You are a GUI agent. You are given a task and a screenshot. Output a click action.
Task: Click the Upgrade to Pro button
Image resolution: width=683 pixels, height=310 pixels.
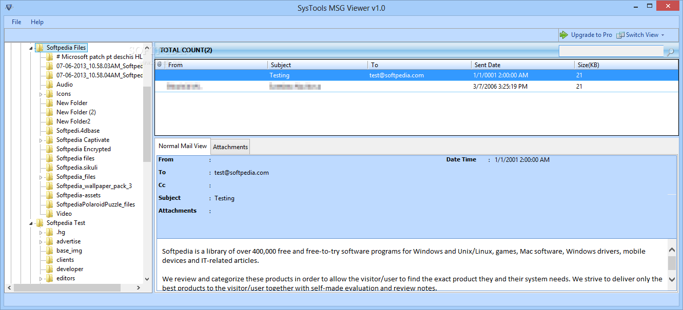(x=586, y=35)
